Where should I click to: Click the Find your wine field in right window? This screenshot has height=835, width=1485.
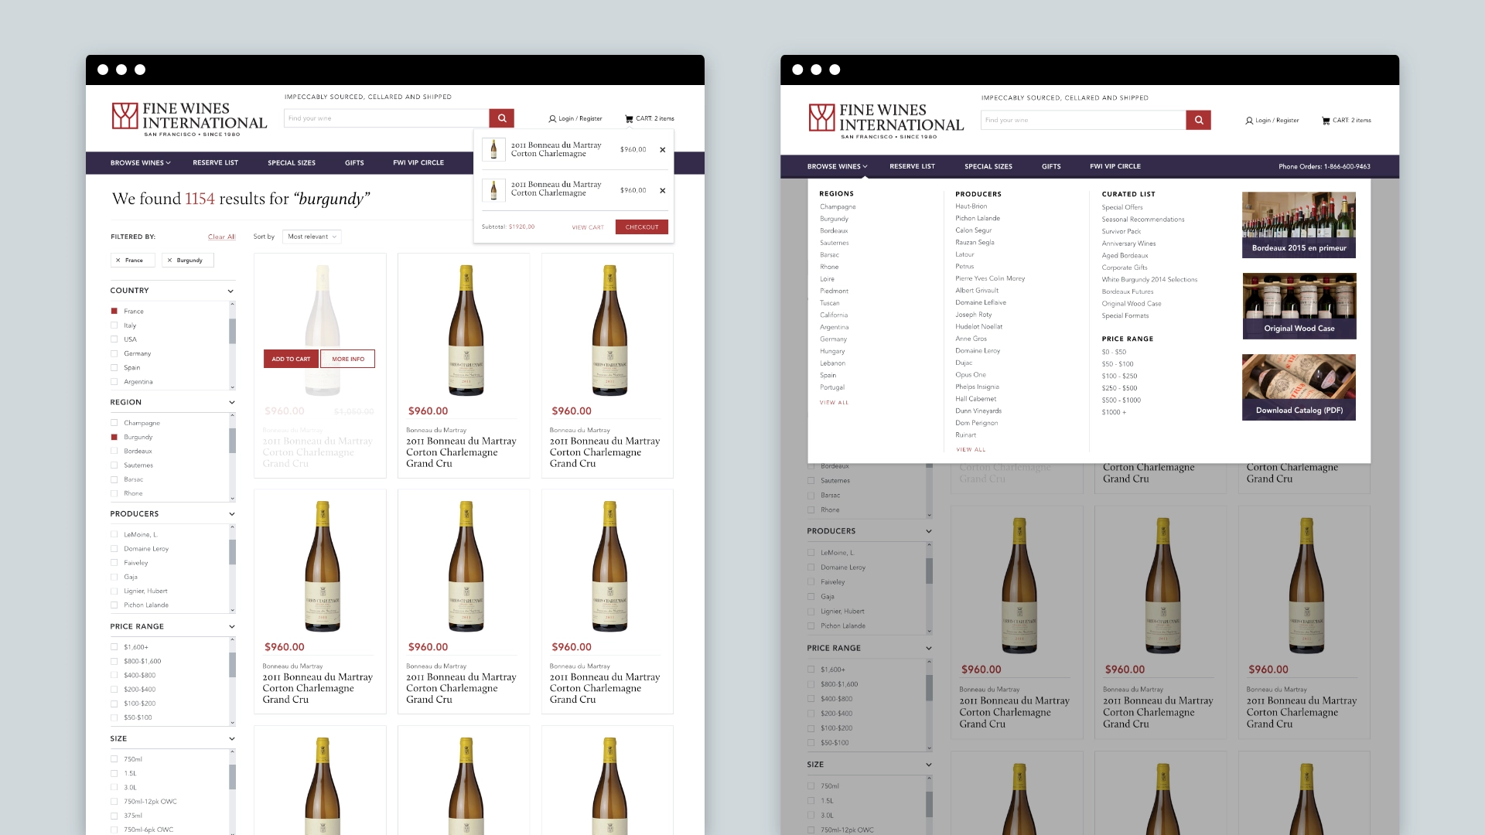(1084, 120)
